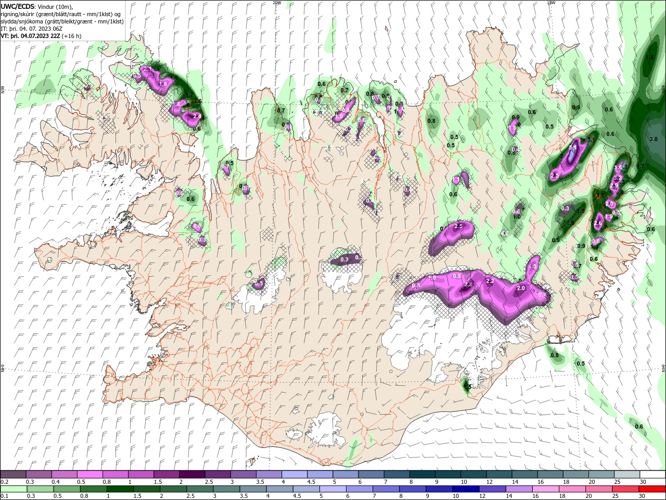Click the '20W' longitude label at the top
This screenshot has height=500, width=666.
point(277,3)
